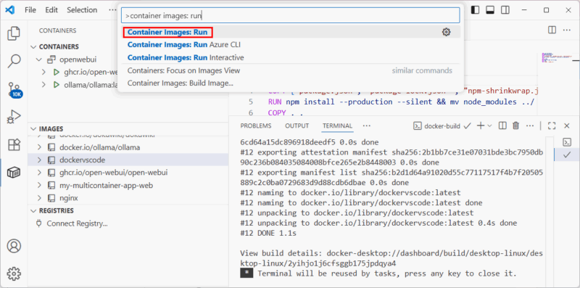Choose Containers: Focus on Images View
This screenshot has width=580, height=288.
(291, 70)
